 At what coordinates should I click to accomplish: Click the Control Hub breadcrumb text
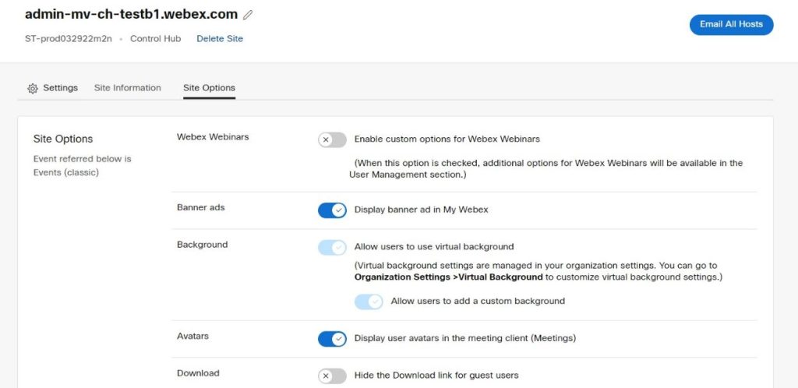[155, 39]
